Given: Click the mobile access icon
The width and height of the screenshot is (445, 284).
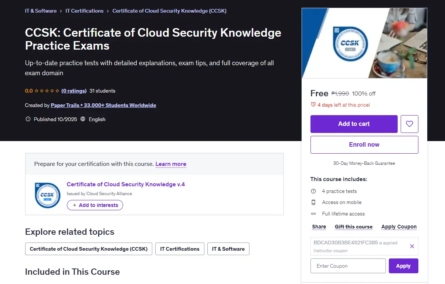Looking at the screenshot, I should tap(313, 202).
